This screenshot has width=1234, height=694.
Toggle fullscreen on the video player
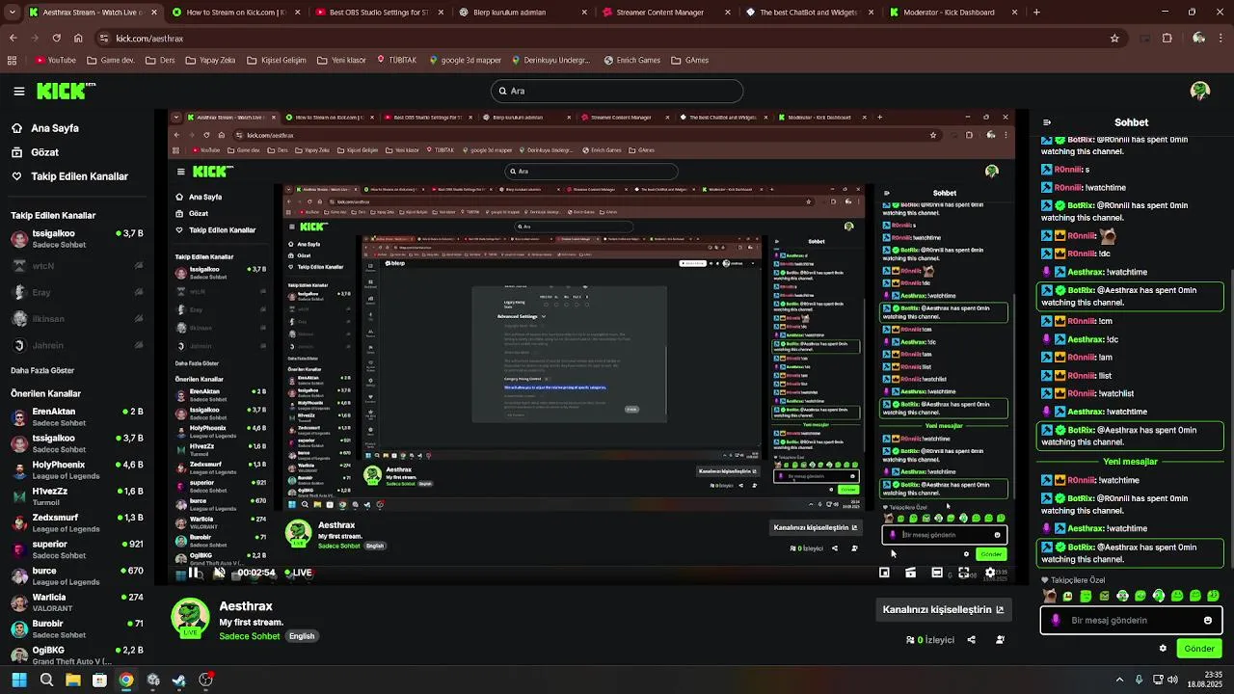pos(963,573)
